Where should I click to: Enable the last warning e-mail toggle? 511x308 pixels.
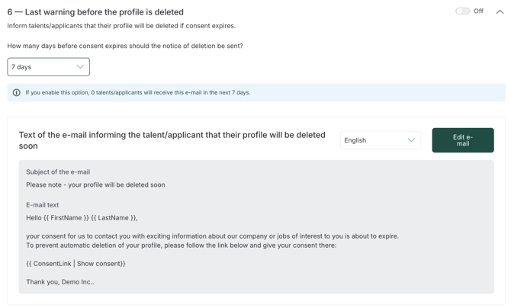click(462, 11)
